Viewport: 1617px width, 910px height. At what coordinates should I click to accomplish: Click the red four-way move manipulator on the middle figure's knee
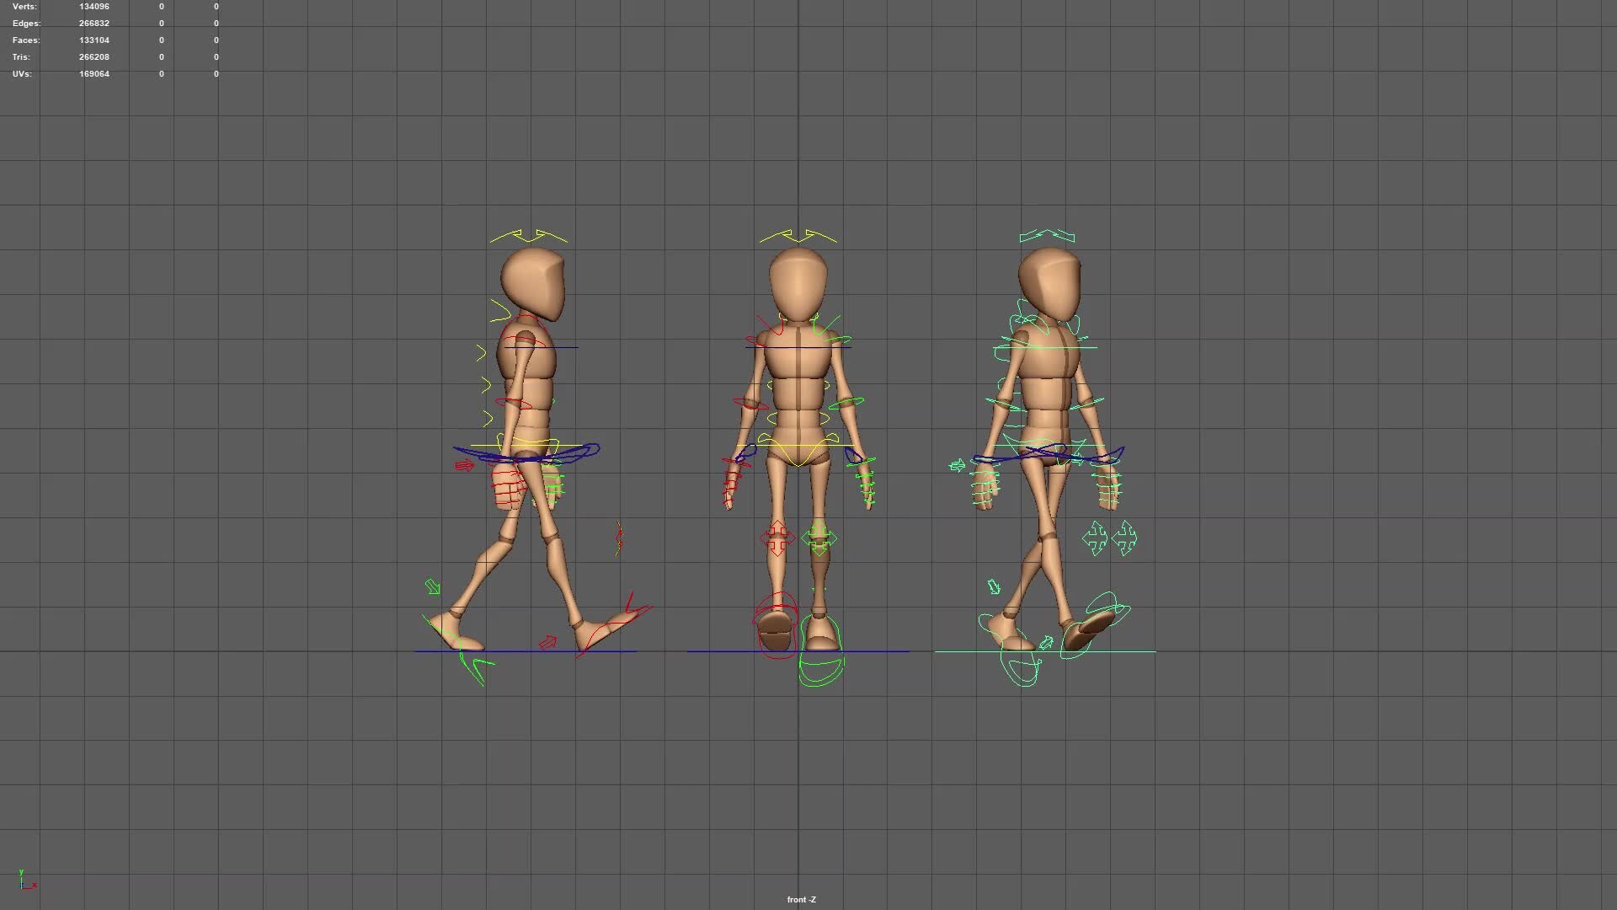776,539
